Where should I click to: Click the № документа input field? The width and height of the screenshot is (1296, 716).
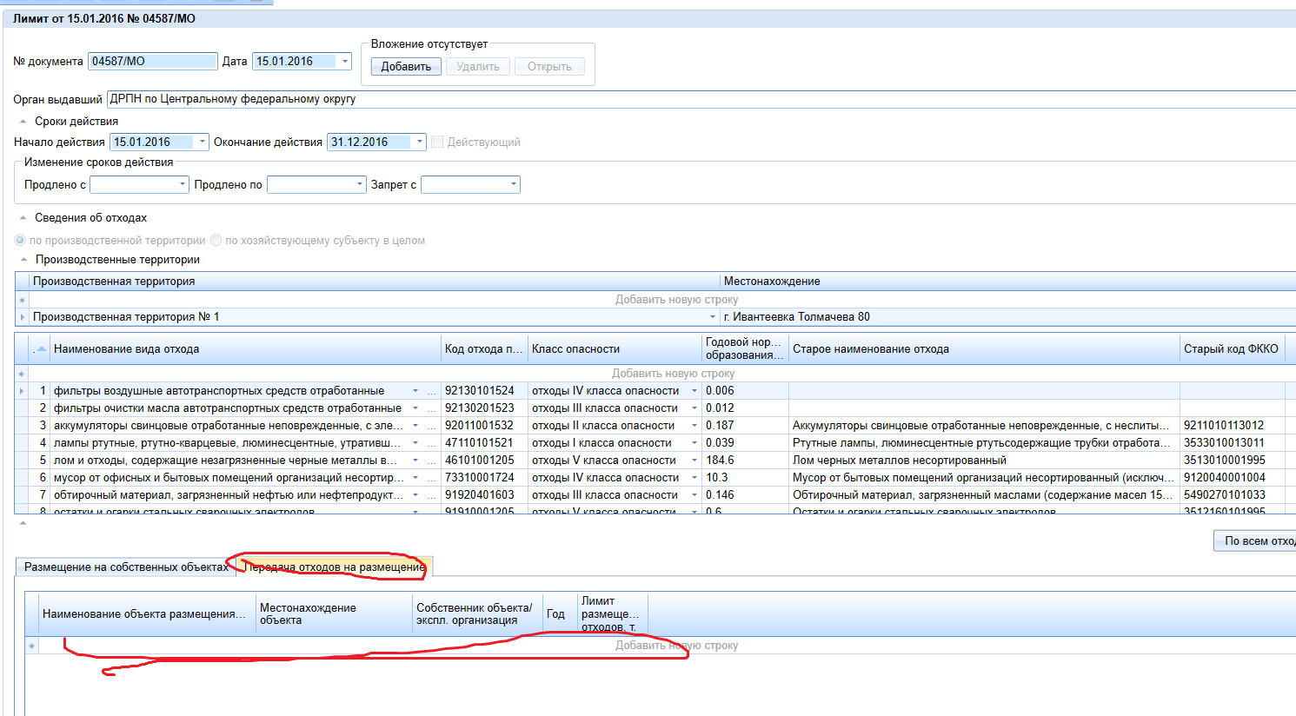click(x=152, y=61)
